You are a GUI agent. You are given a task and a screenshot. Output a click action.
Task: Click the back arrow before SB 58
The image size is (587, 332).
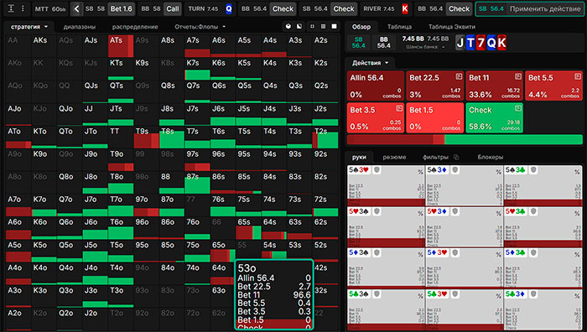pos(77,8)
